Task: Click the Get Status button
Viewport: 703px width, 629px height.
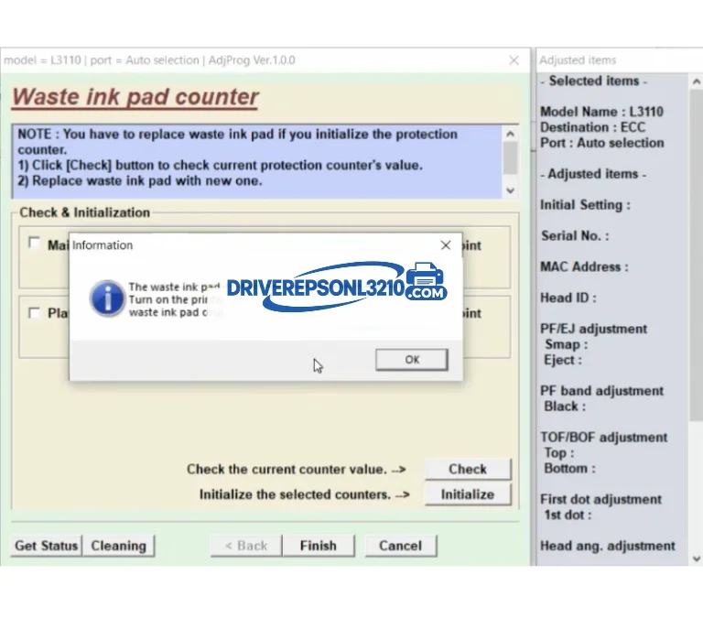Action: [46, 546]
